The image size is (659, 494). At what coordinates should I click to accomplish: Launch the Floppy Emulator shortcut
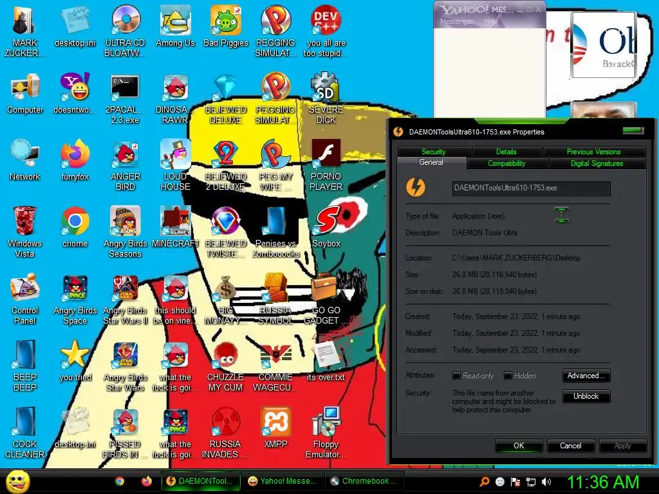[x=326, y=432]
